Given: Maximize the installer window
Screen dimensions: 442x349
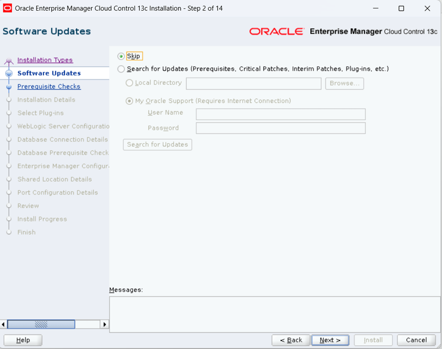Looking at the screenshot, I should (x=401, y=8).
